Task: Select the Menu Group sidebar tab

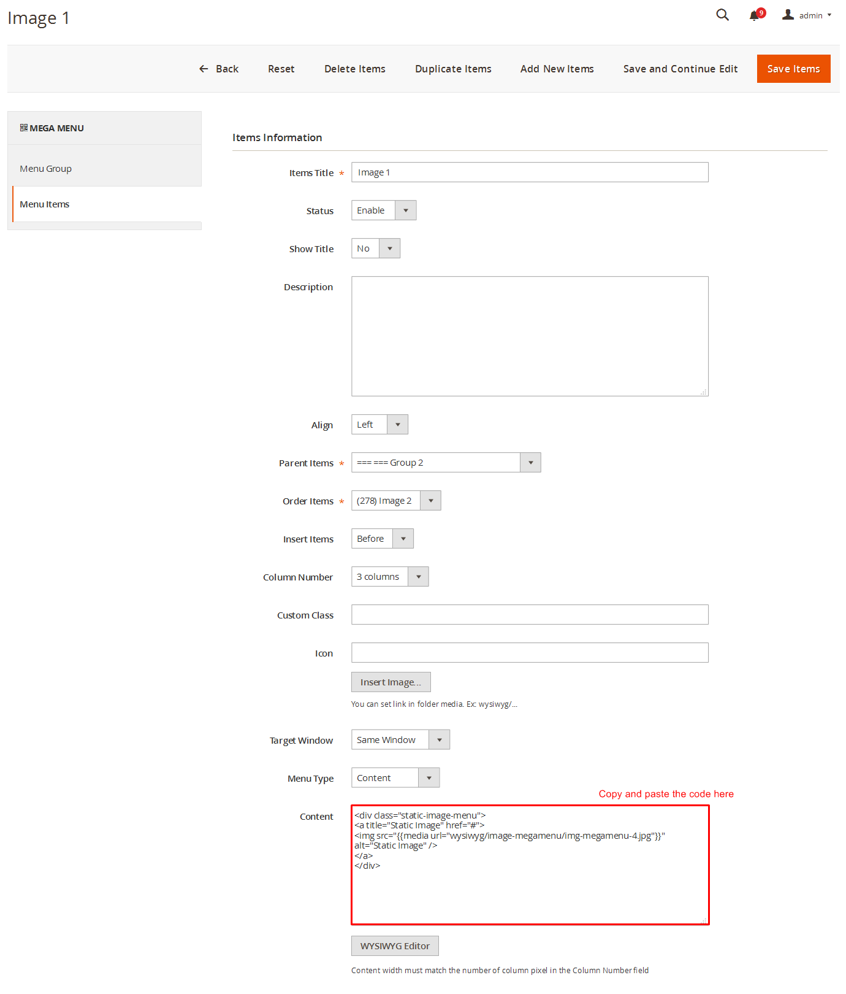Action: 45,169
